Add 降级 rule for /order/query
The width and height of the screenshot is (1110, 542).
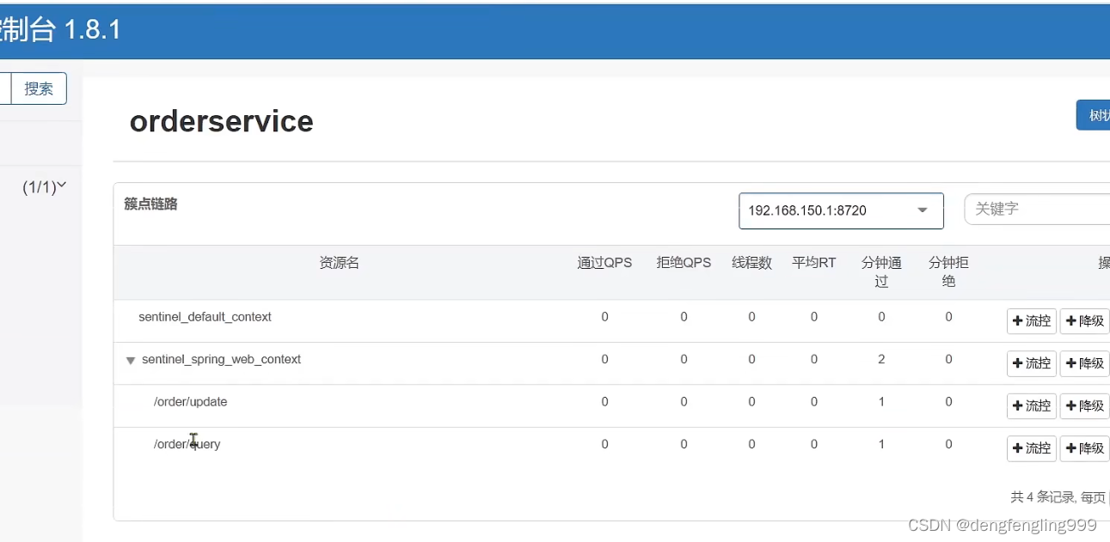[x=1084, y=448]
